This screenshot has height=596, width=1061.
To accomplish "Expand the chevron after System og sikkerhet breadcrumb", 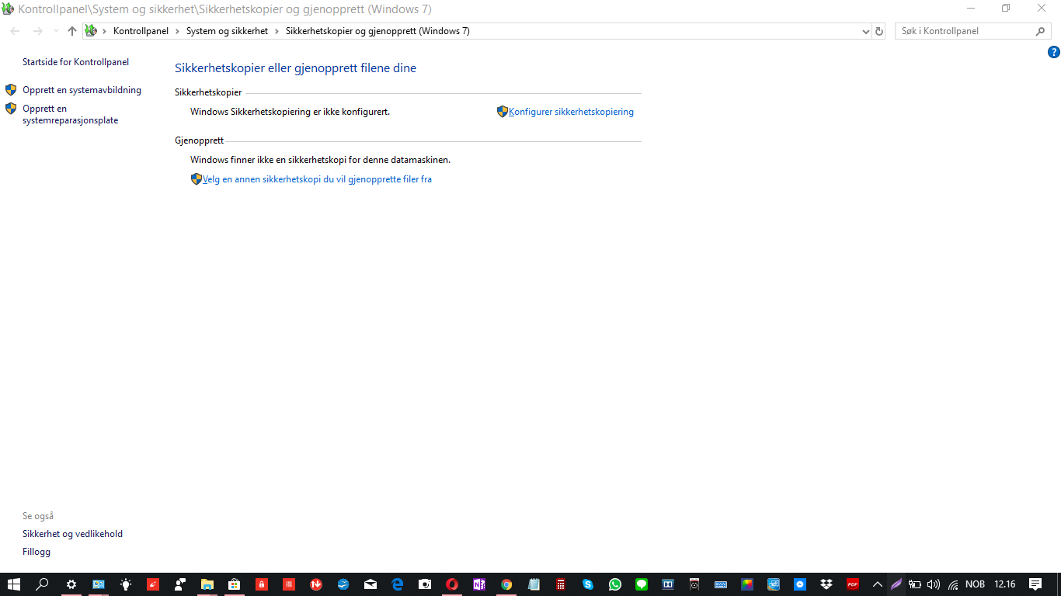I will pyautogui.click(x=277, y=31).
